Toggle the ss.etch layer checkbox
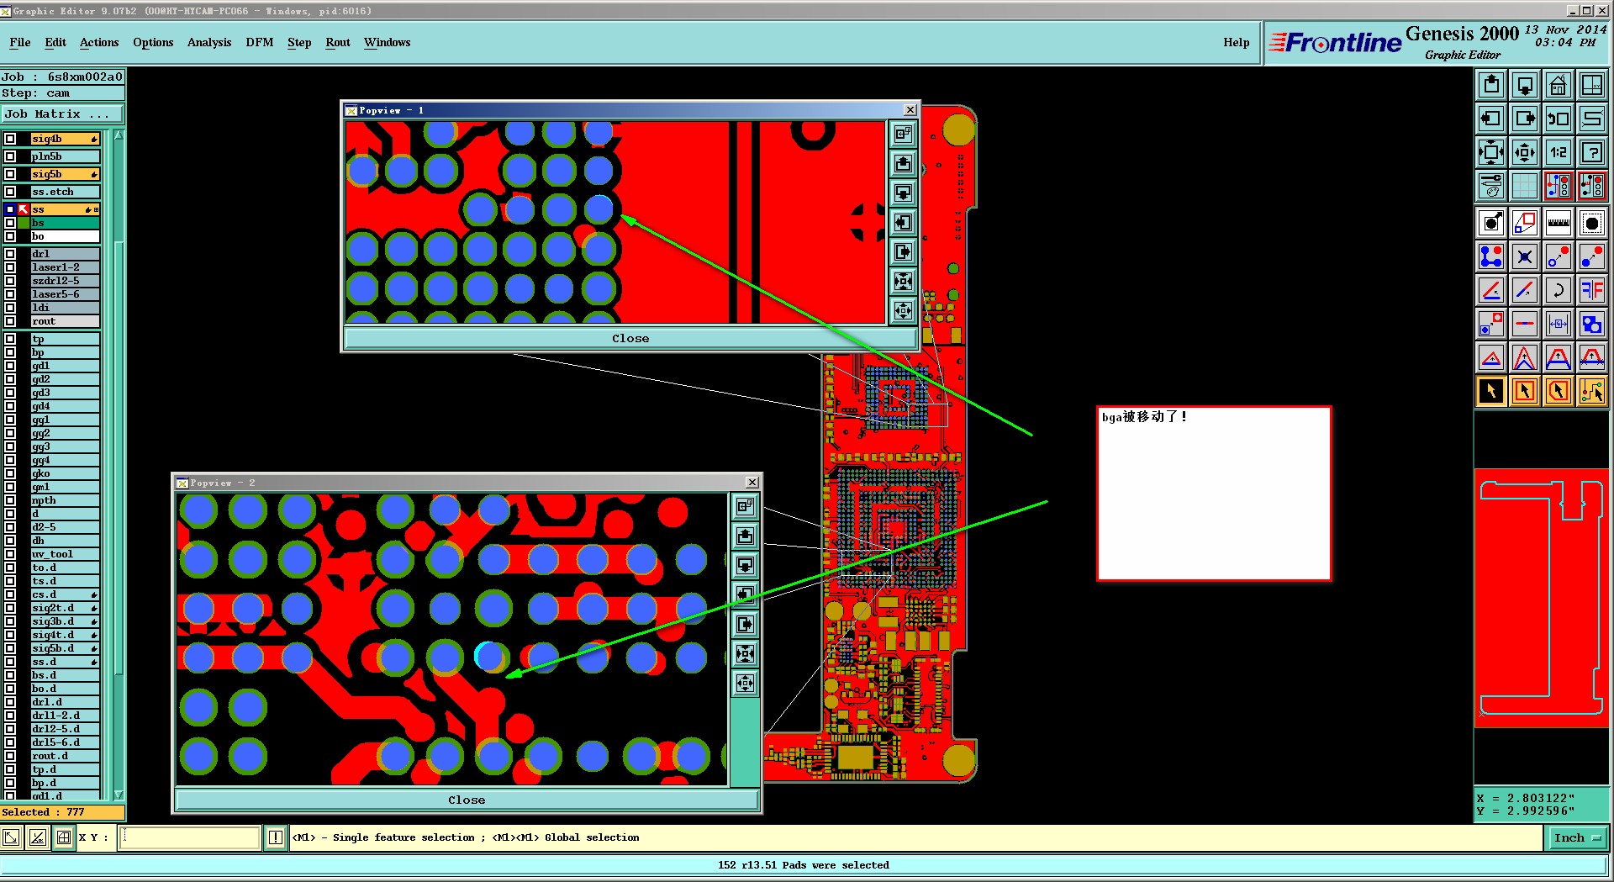The height and width of the screenshot is (882, 1614). tap(10, 192)
